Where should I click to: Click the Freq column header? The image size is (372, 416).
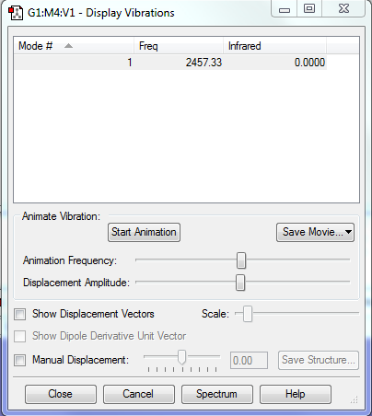(x=179, y=46)
